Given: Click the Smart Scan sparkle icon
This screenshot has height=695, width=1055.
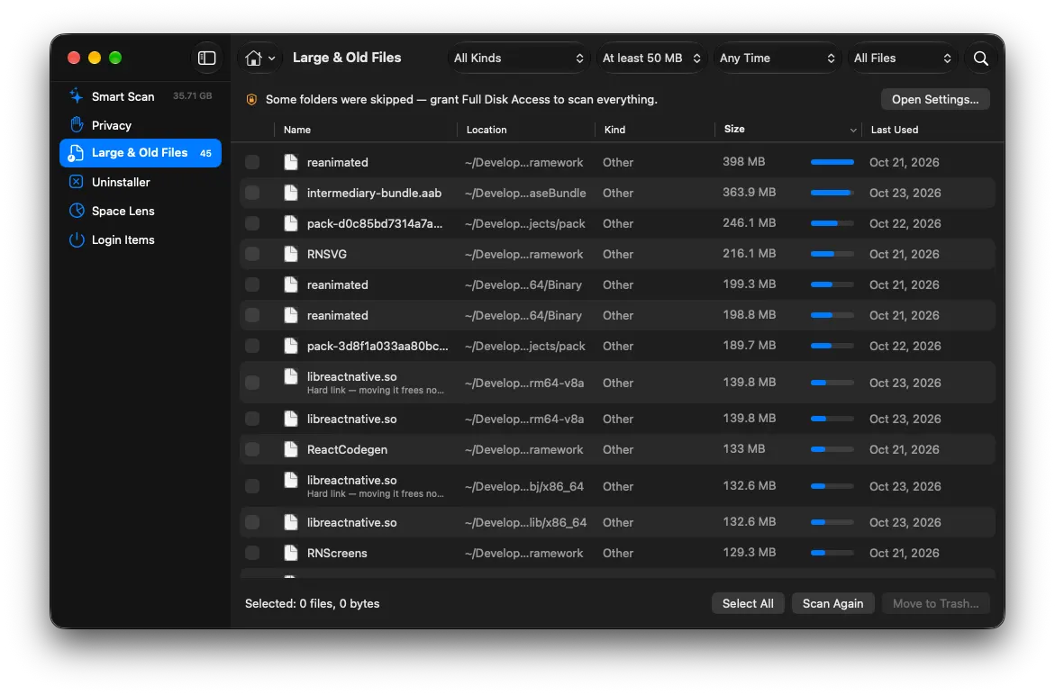Looking at the screenshot, I should click(x=77, y=96).
